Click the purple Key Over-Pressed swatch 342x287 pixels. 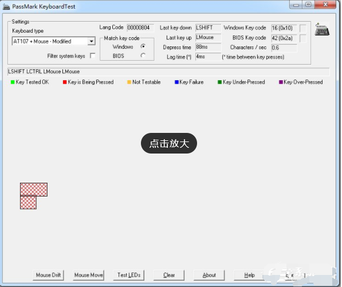coord(281,82)
